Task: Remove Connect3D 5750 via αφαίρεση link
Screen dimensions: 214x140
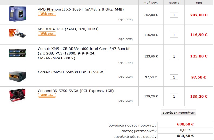Action: (x=125, y=101)
